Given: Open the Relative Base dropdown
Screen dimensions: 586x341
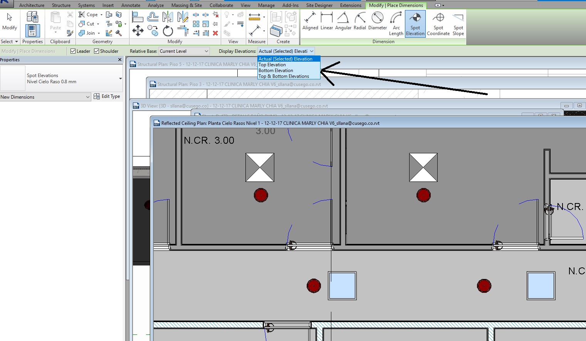Looking at the screenshot, I should point(184,51).
